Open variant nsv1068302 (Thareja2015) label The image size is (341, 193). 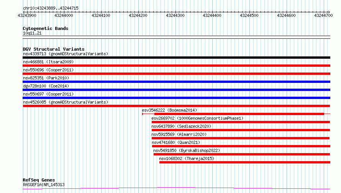pos(187,158)
